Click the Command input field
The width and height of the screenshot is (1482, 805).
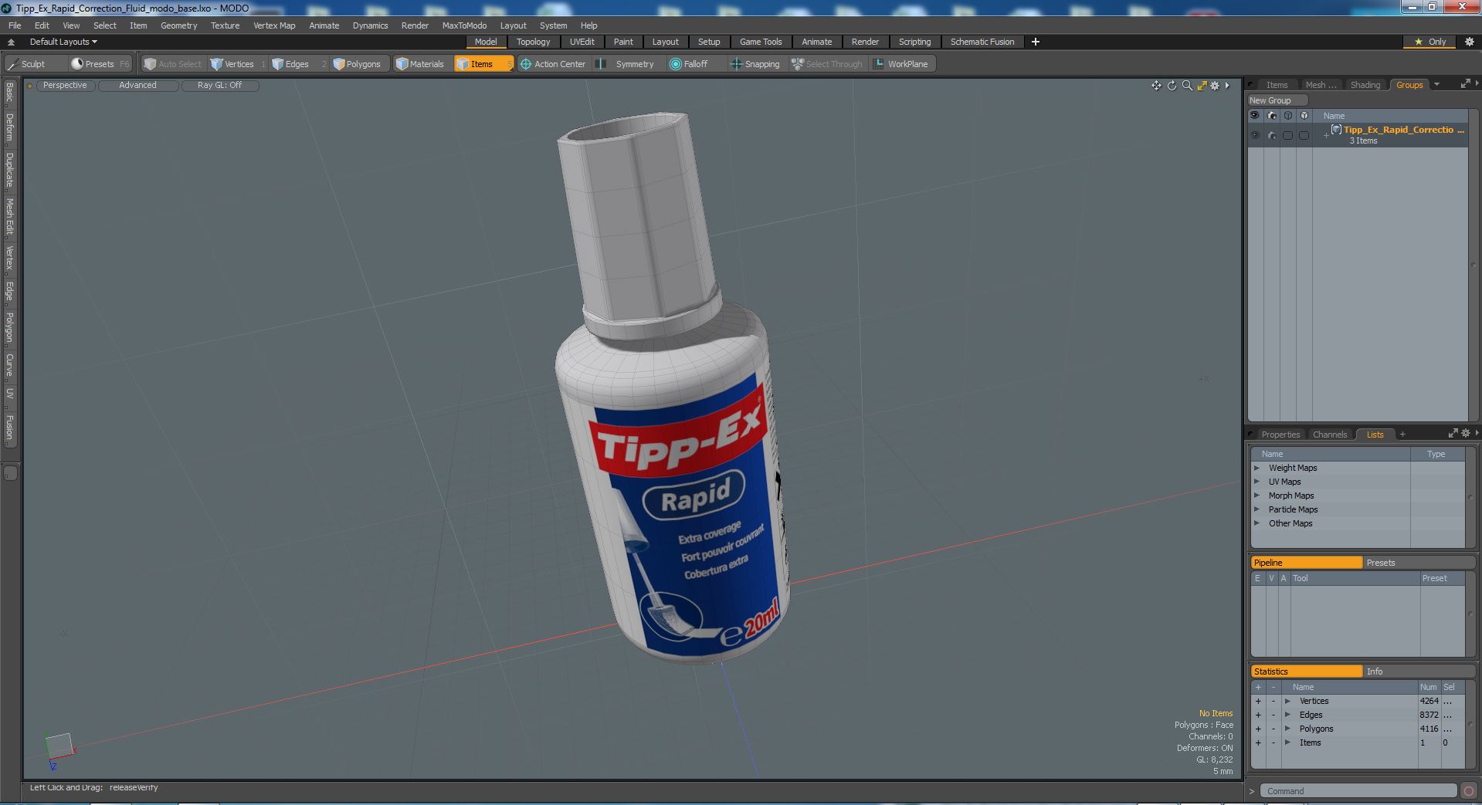pos(1358,791)
